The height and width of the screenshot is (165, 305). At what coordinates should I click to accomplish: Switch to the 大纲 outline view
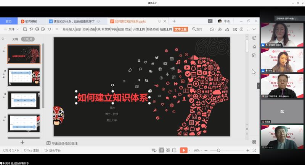click(15, 39)
